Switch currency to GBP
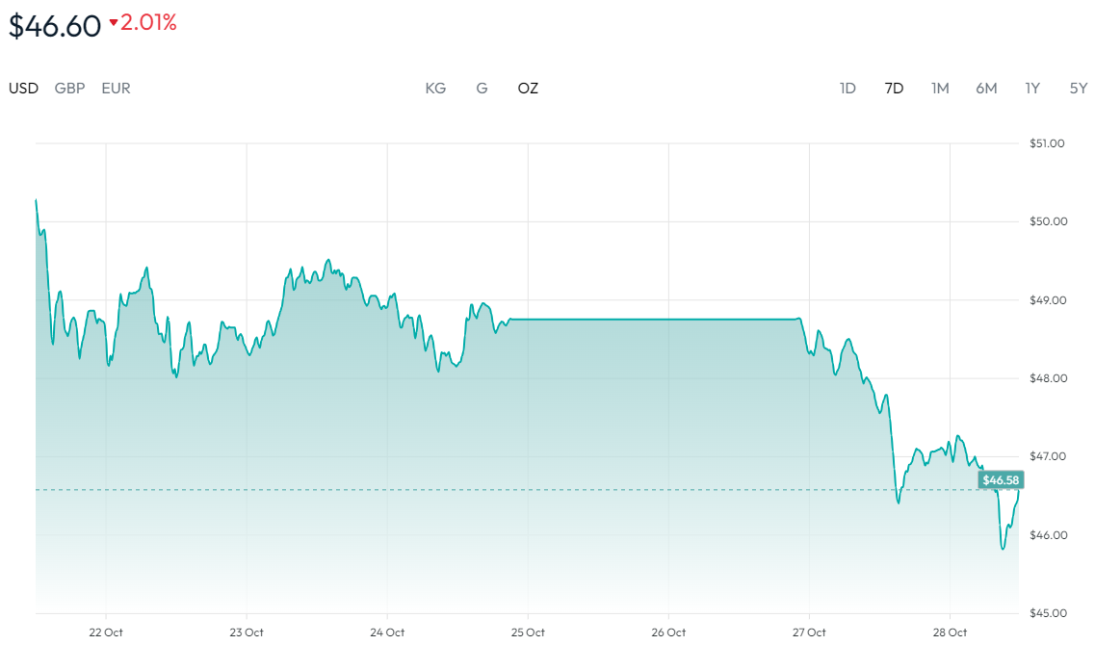 tap(69, 89)
